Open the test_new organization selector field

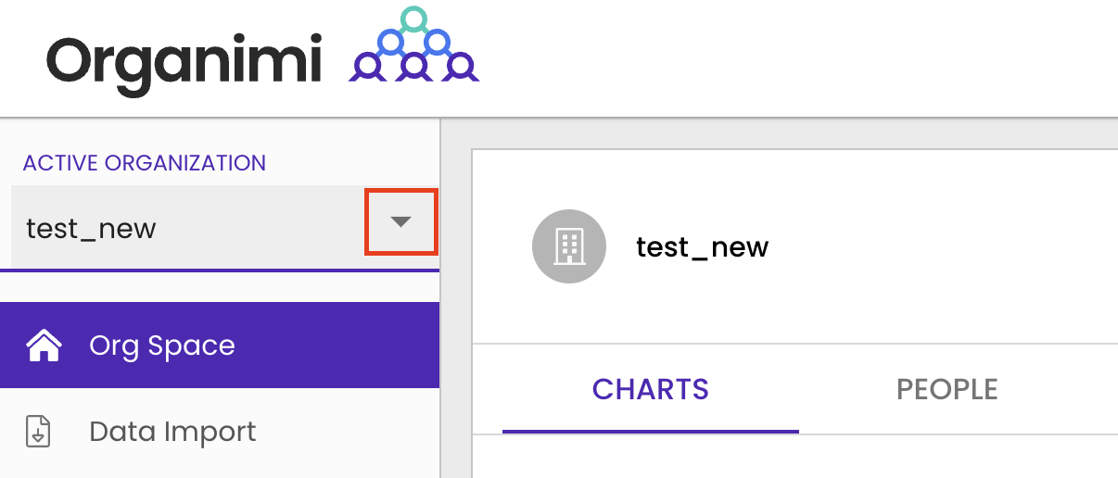click(185, 228)
